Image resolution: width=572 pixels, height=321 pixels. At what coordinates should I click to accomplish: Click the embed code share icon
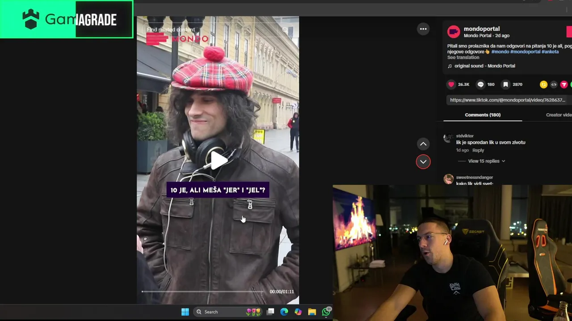pos(554,85)
